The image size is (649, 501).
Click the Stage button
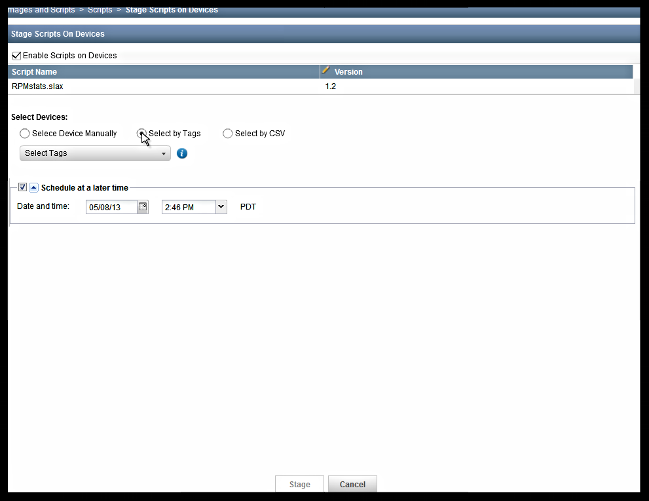[300, 484]
